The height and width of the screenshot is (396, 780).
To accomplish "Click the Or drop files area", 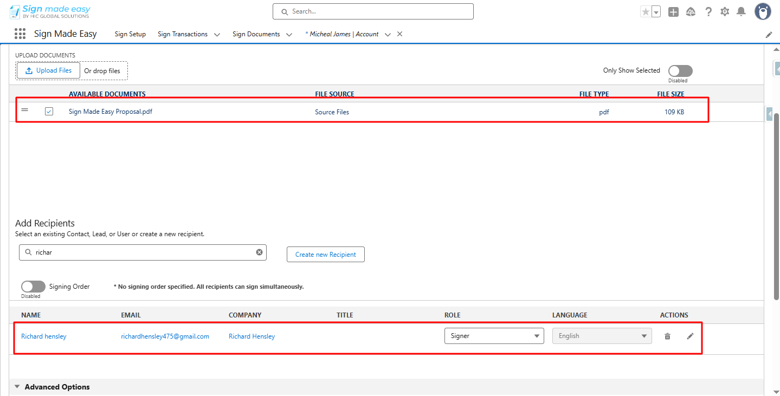I will tap(102, 71).
